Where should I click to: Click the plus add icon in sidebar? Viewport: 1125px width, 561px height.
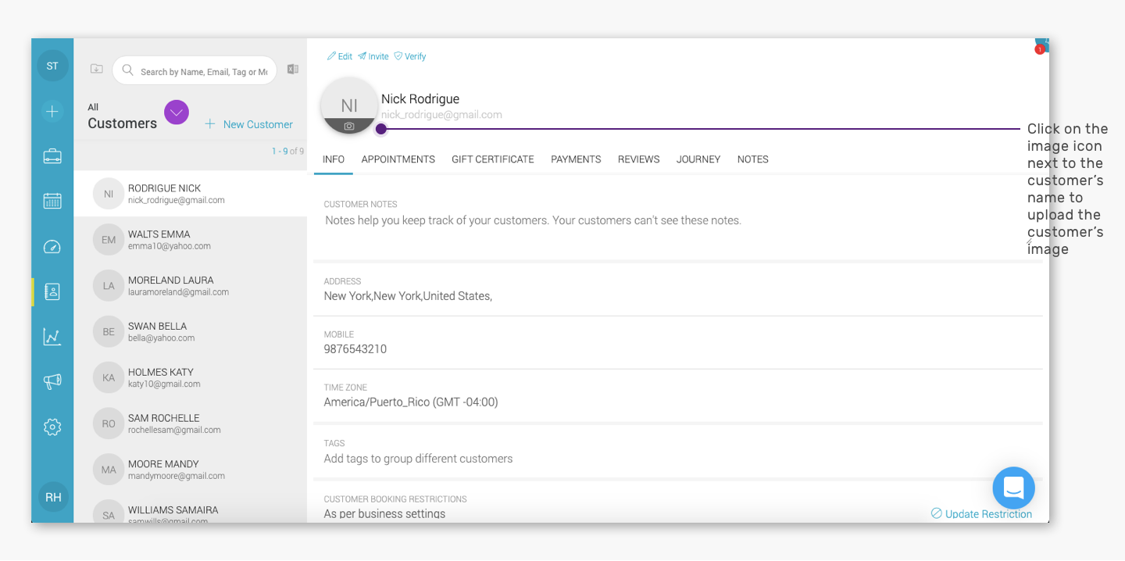point(52,112)
